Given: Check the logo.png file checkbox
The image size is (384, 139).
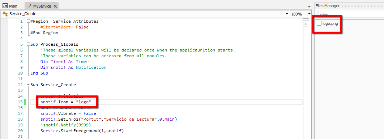Looking at the screenshot, I should click(x=319, y=23).
